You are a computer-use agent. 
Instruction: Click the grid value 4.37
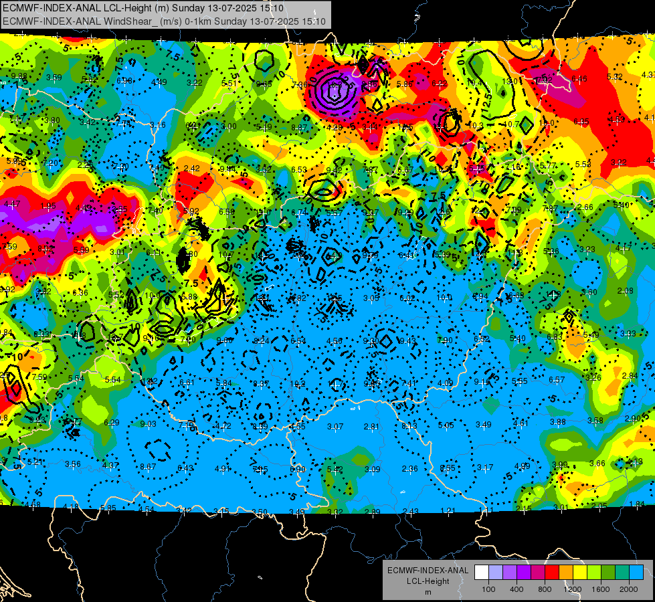[110, 465]
